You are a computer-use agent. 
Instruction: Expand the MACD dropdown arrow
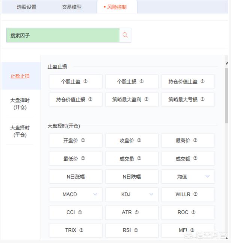pos(95,194)
